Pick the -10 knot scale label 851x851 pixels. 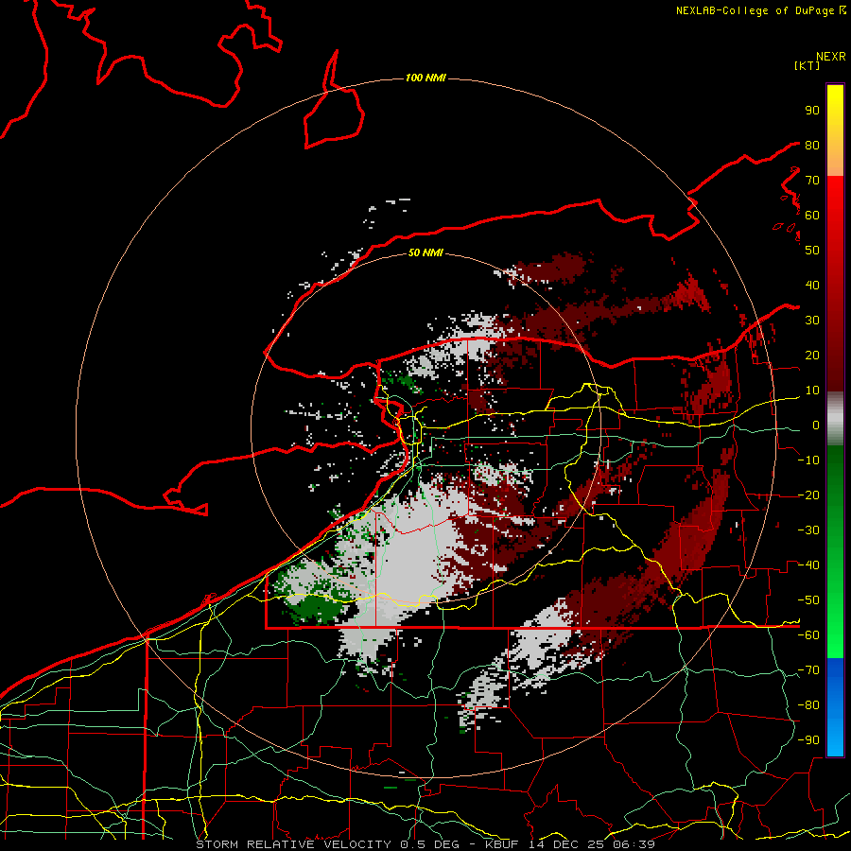coord(808,460)
